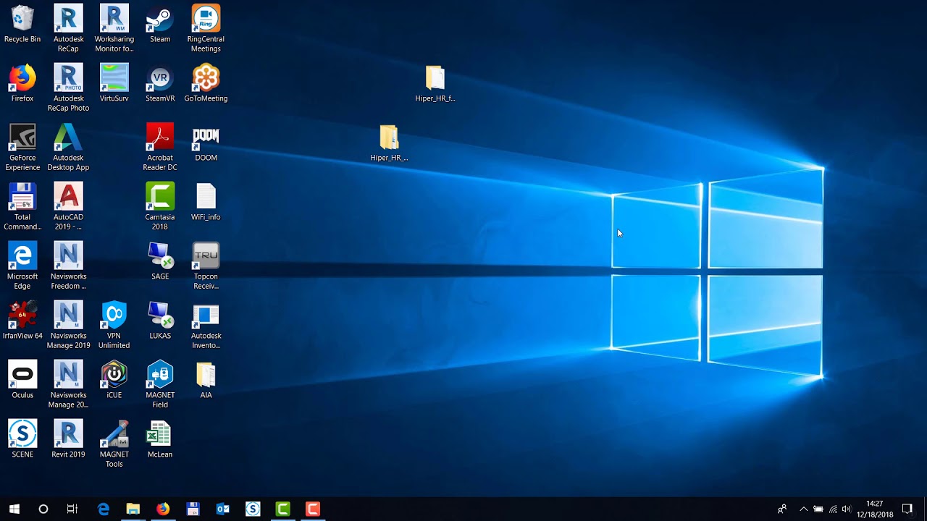Open File Explorer from the taskbar

(x=133, y=509)
